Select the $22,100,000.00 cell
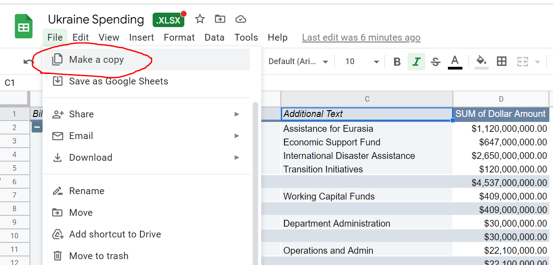553x265 pixels. (x=501, y=251)
